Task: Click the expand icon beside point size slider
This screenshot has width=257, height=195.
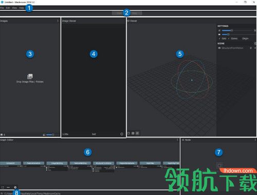Action: (x=255, y=30)
